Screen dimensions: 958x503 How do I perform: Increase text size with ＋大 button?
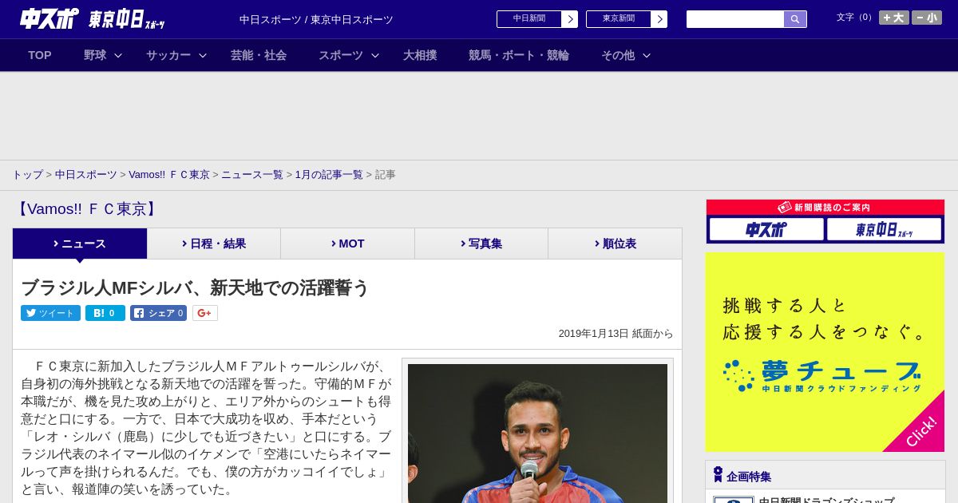[894, 18]
